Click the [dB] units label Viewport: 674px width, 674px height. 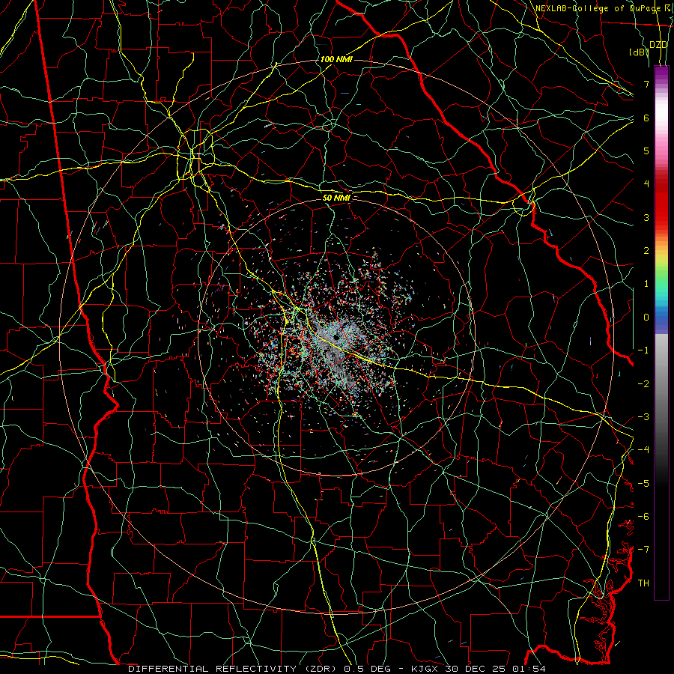[x=639, y=52]
